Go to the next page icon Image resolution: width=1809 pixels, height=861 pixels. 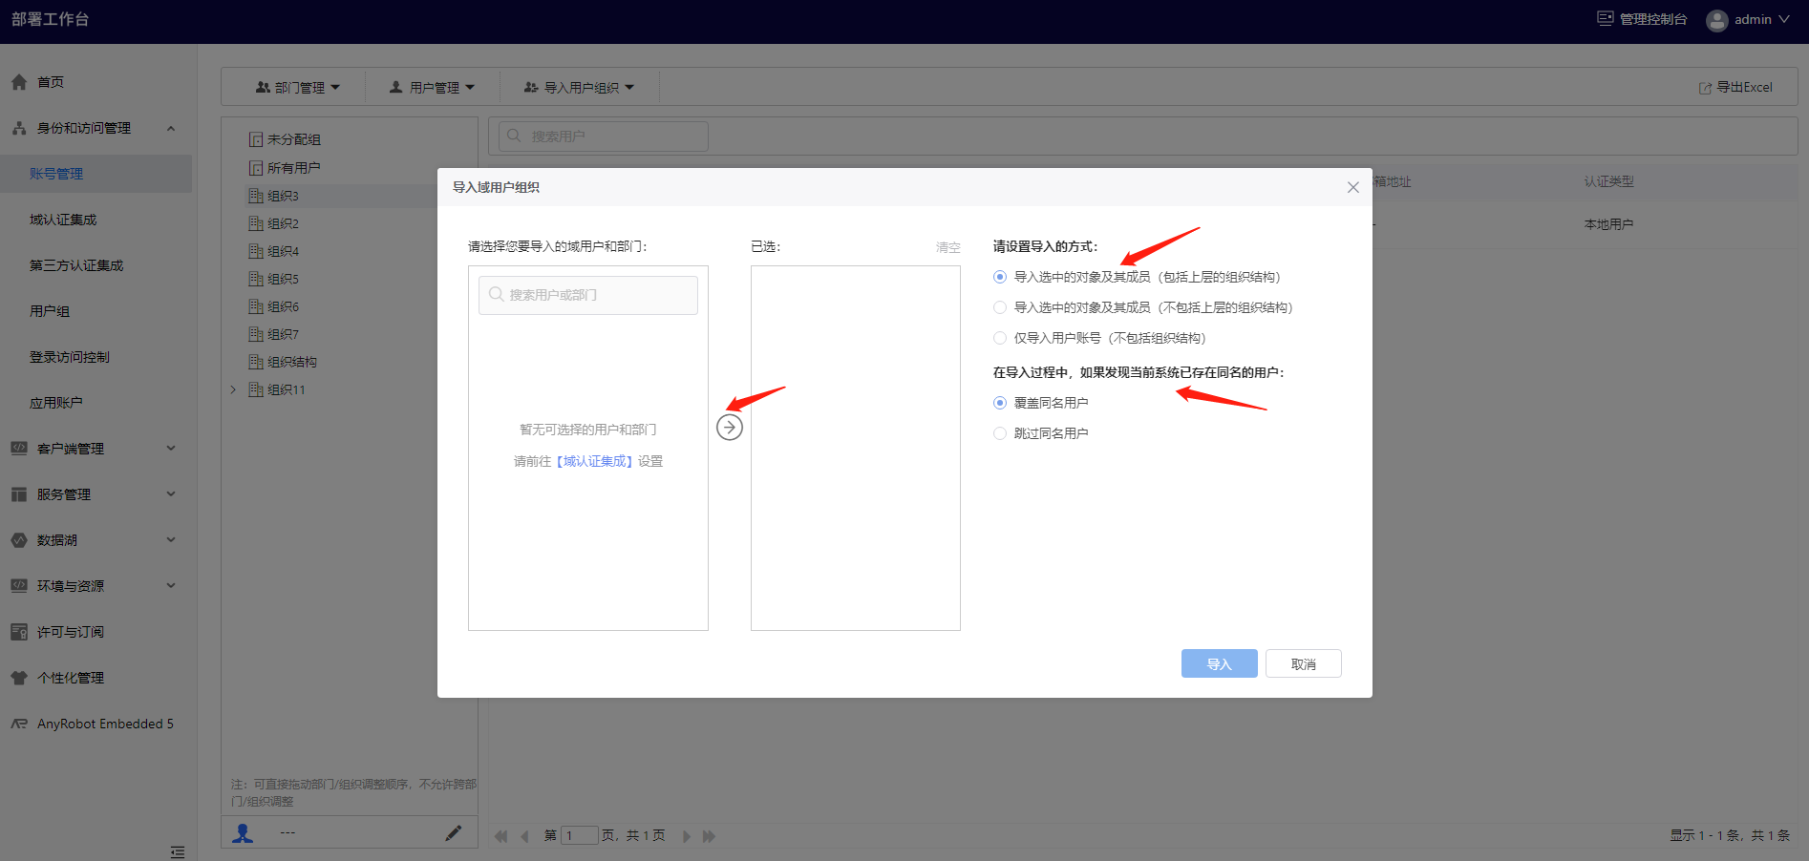[686, 836]
